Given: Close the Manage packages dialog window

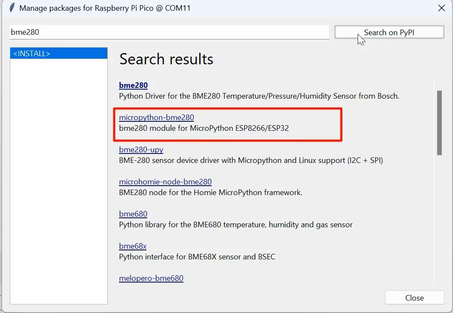Looking at the screenshot, I should [441, 8].
